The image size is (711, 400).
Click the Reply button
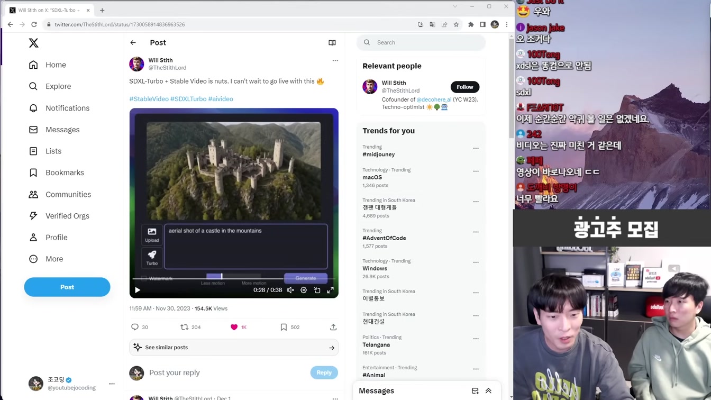[x=324, y=372]
